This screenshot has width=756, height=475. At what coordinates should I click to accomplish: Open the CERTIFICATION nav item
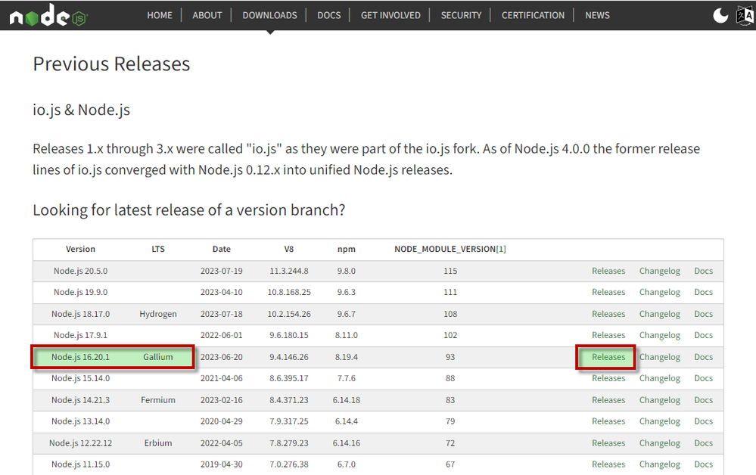533,15
